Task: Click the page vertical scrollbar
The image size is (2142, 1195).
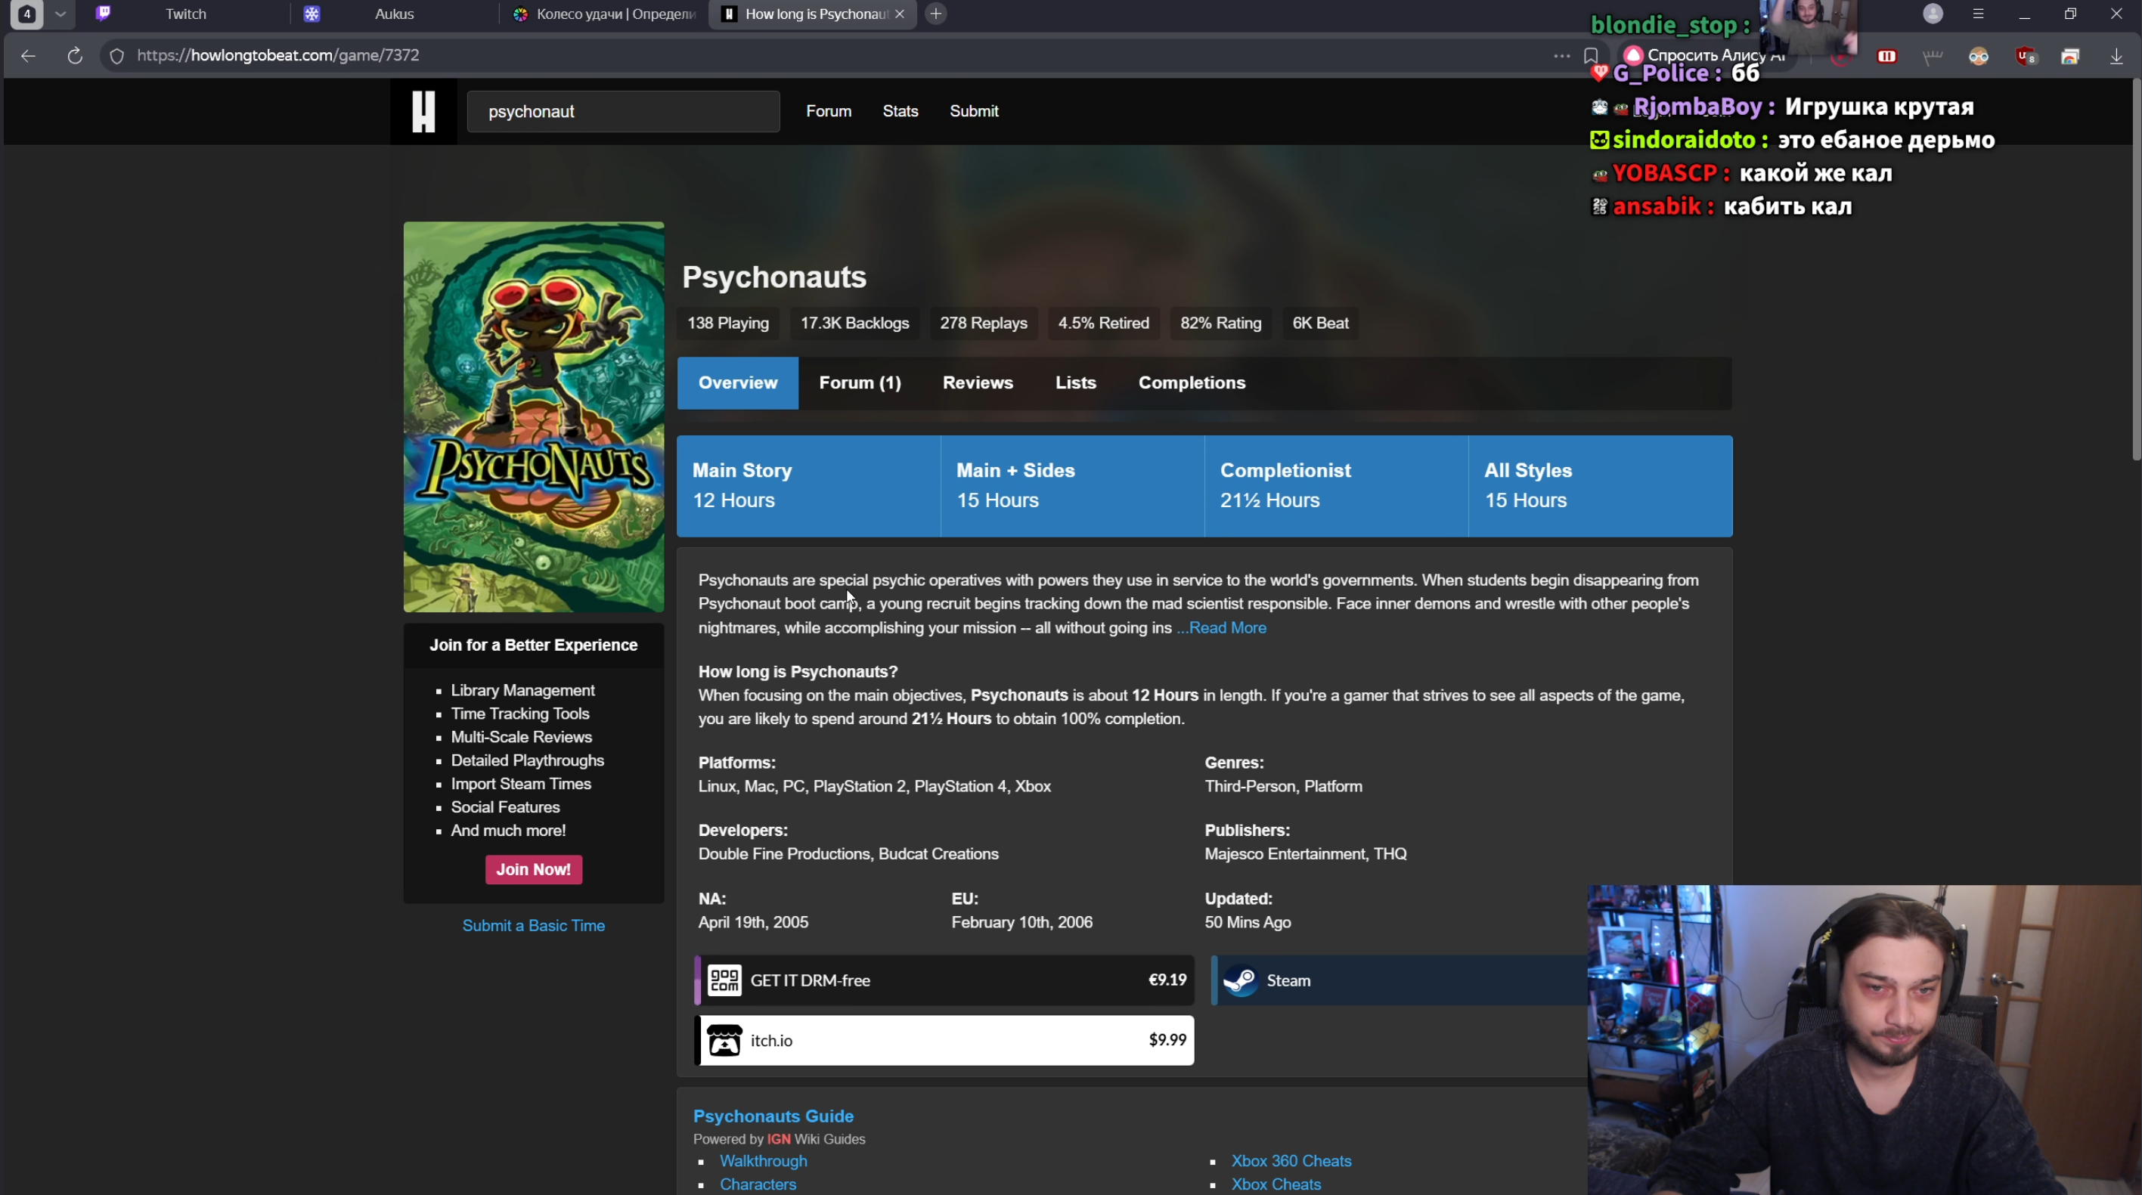Action: pos(2134,266)
